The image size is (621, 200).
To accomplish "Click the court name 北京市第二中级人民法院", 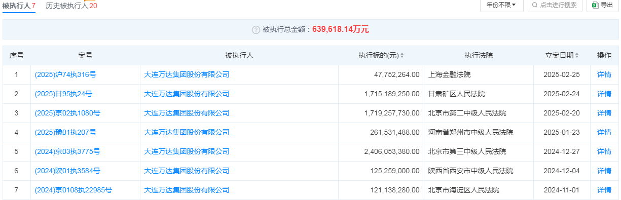I will (x=467, y=113).
